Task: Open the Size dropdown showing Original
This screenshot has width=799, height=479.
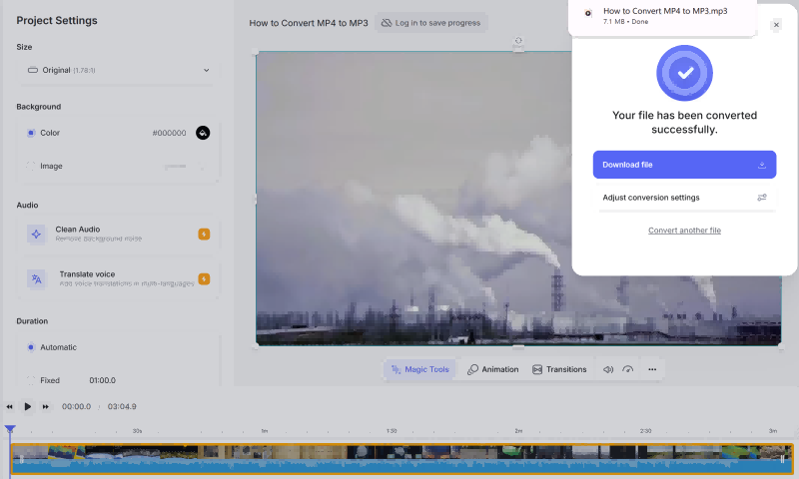Action: pos(118,70)
